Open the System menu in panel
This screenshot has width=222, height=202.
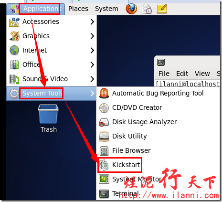pyautogui.click(x=106, y=9)
